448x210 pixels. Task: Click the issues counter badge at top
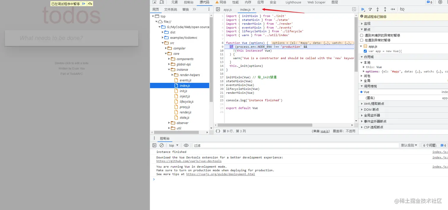coord(429,2)
